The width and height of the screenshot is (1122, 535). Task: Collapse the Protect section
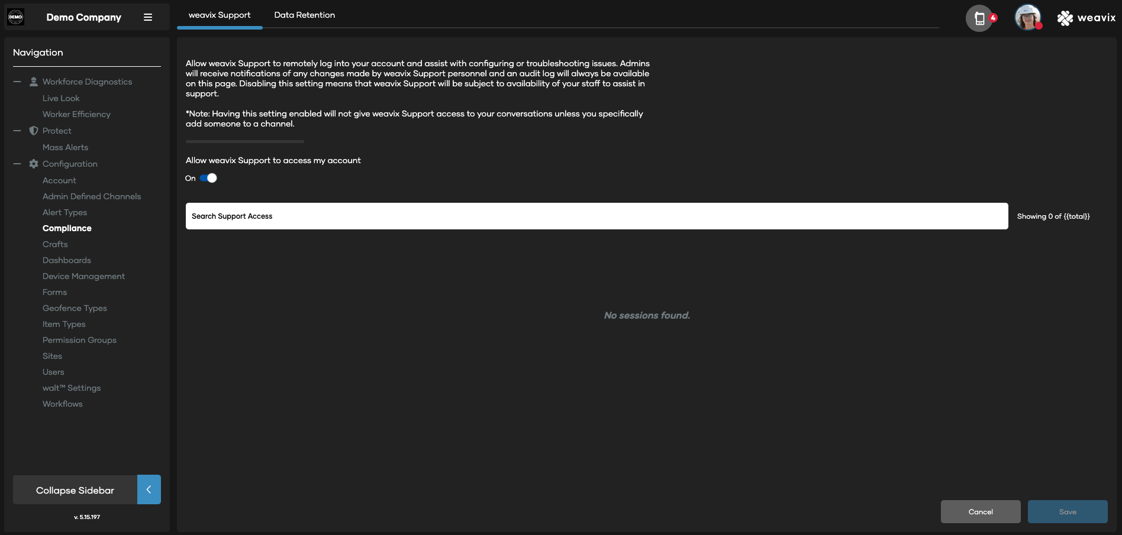point(17,131)
